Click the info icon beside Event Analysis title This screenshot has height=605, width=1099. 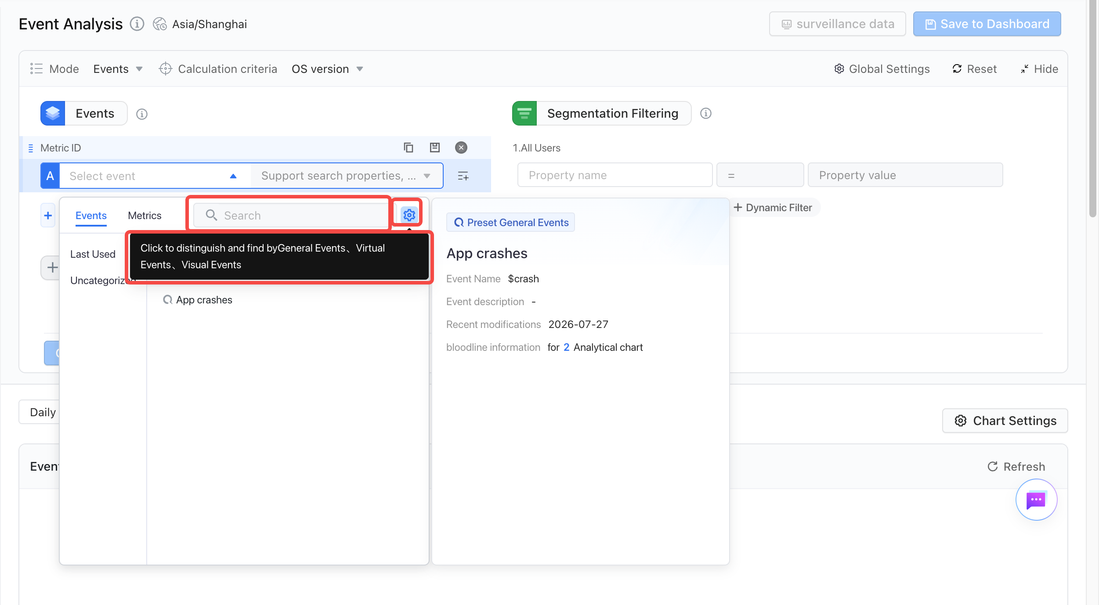point(137,24)
